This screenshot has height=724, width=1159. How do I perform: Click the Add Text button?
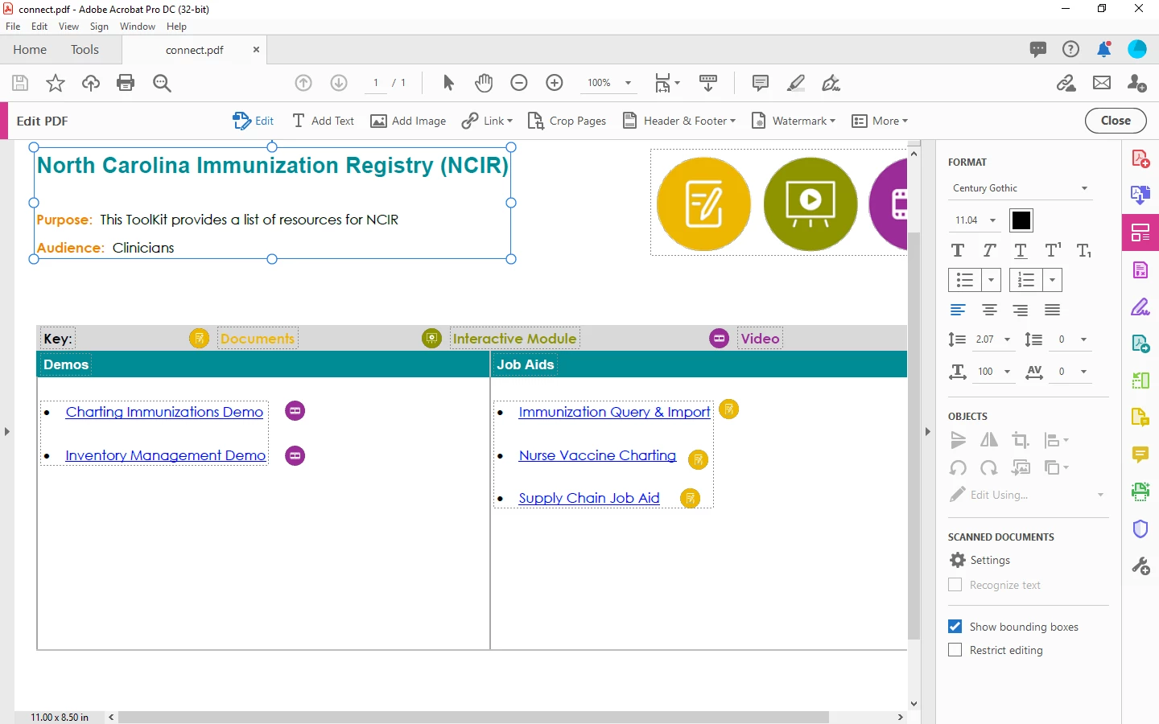click(x=323, y=121)
